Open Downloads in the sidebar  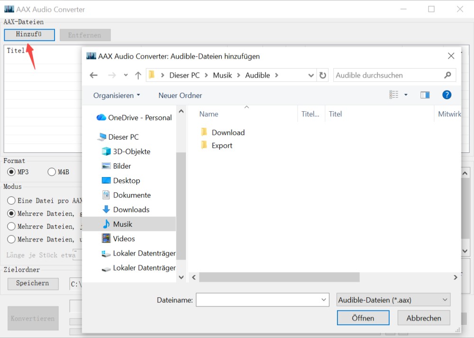(x=126, y=209)
